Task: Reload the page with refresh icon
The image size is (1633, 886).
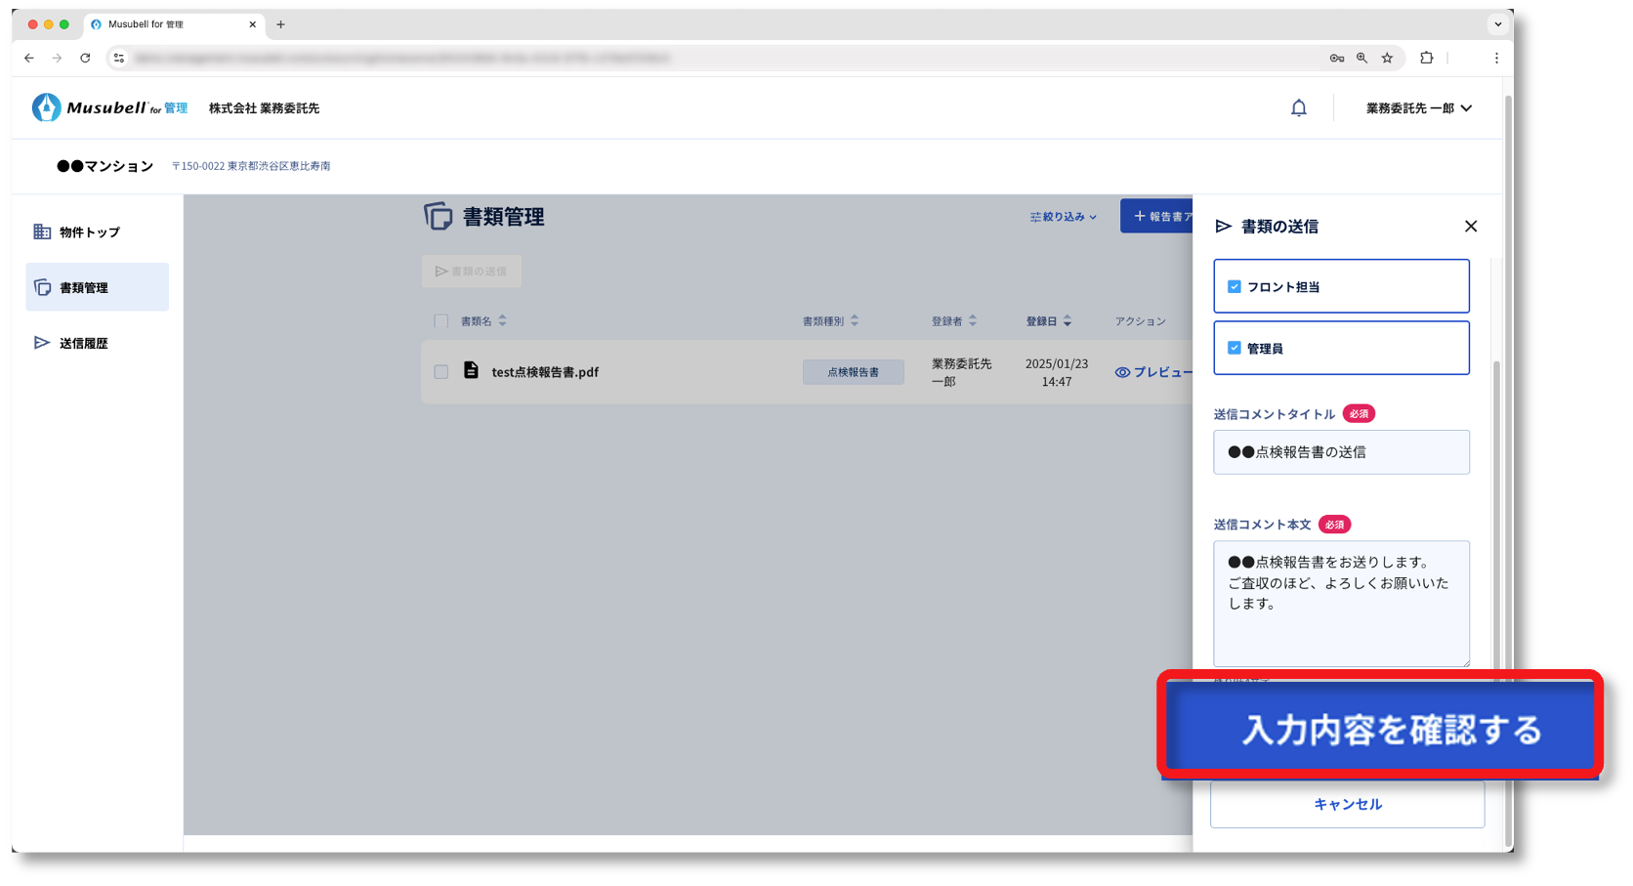Action: (85, 59)
